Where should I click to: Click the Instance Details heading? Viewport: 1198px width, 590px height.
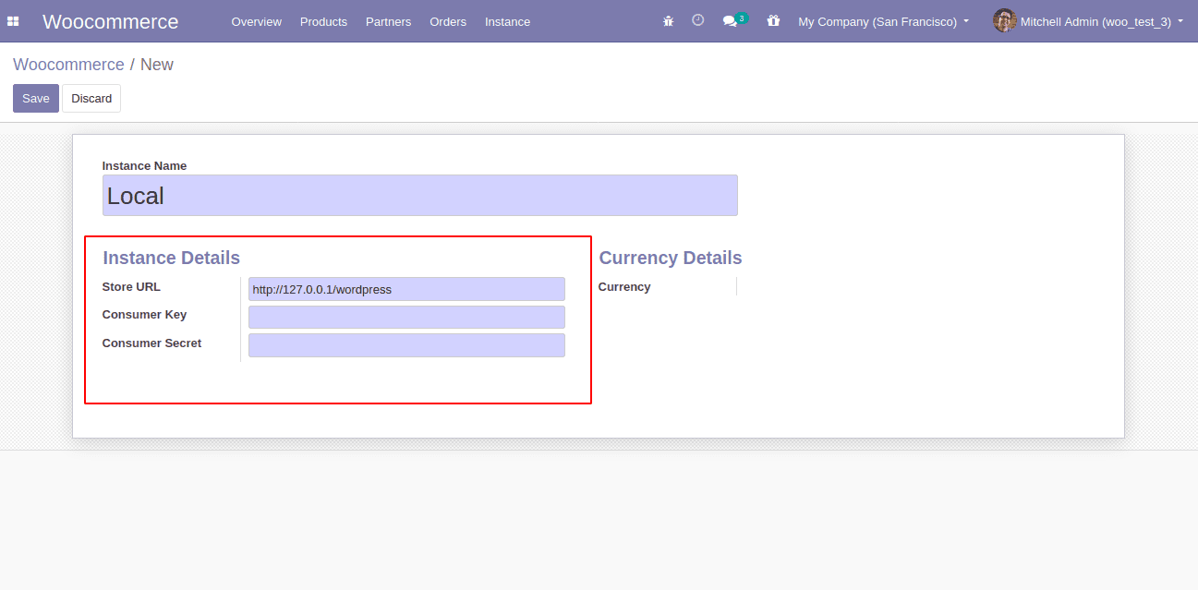(x=172, y=258)
